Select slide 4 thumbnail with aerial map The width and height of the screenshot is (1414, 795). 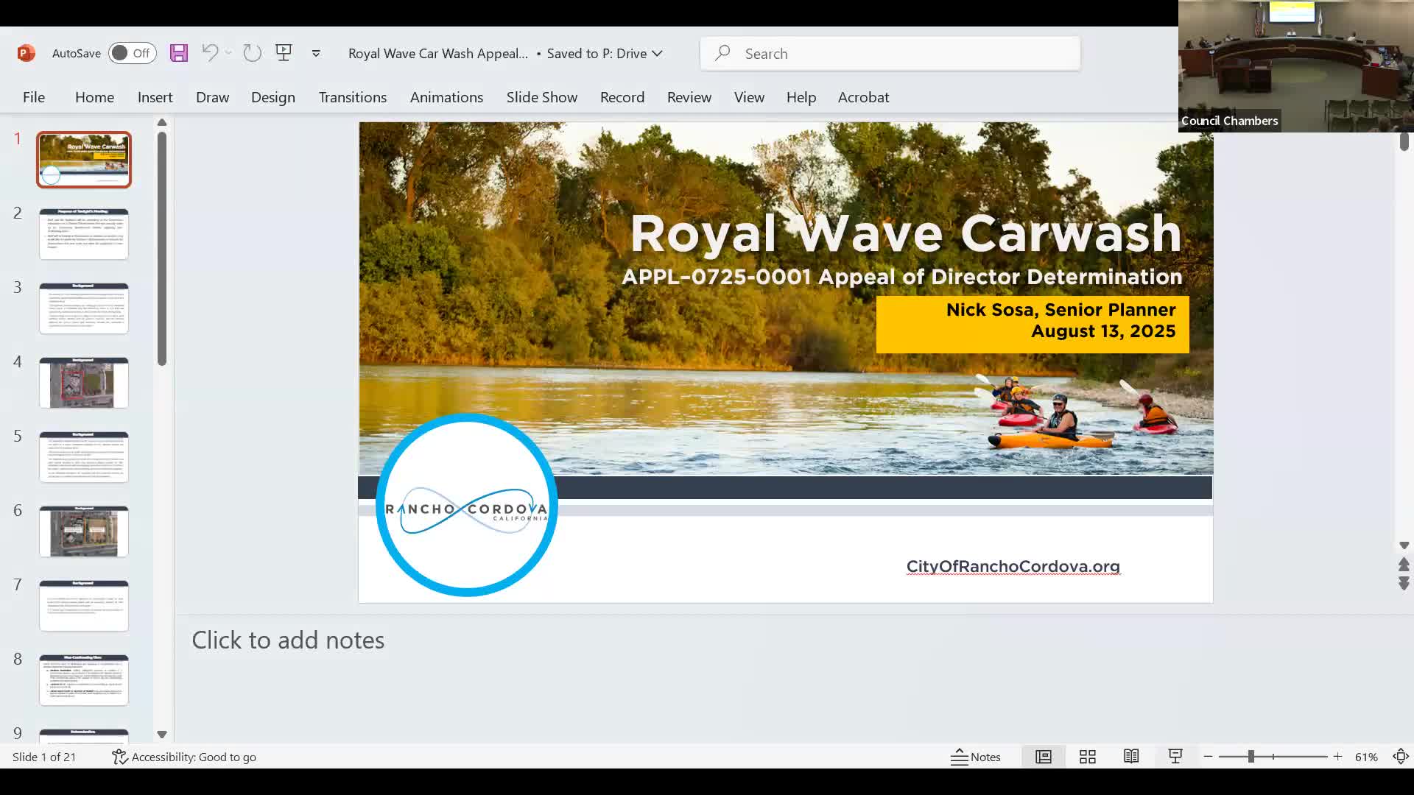coord(84,383)
